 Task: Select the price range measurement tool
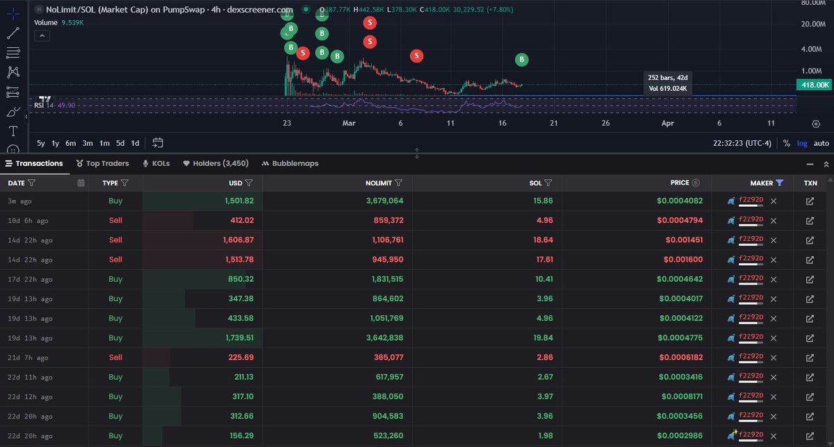tap(13, 92)
